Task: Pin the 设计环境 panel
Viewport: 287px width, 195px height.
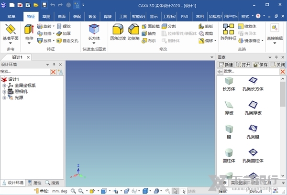Action: tap(54, 65)
